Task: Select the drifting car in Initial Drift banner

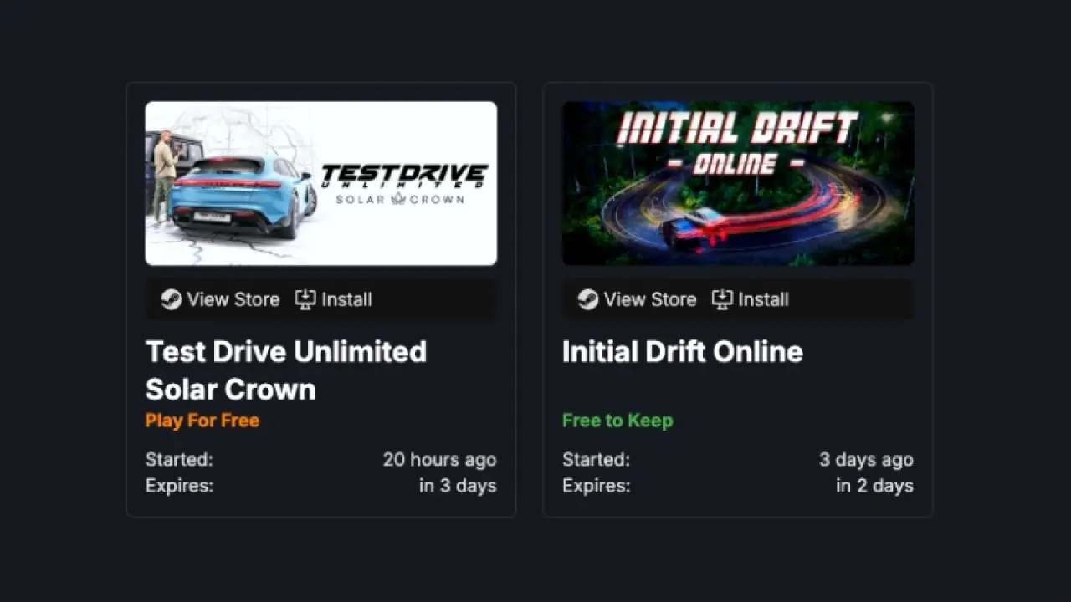Action: pos(694,226)
